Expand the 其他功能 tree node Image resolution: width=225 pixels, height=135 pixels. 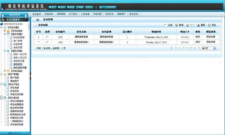click(5, 71)
